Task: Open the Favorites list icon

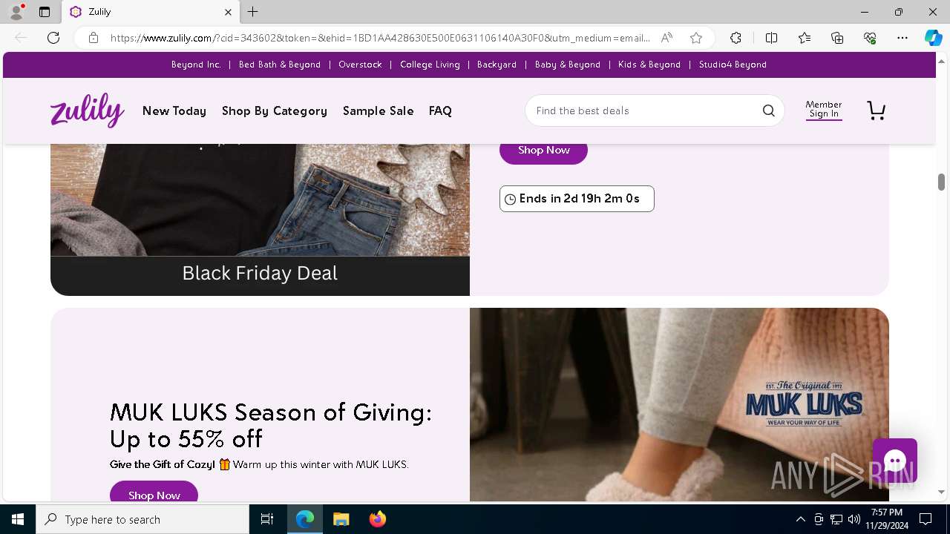Action: (x=805, y=38)
